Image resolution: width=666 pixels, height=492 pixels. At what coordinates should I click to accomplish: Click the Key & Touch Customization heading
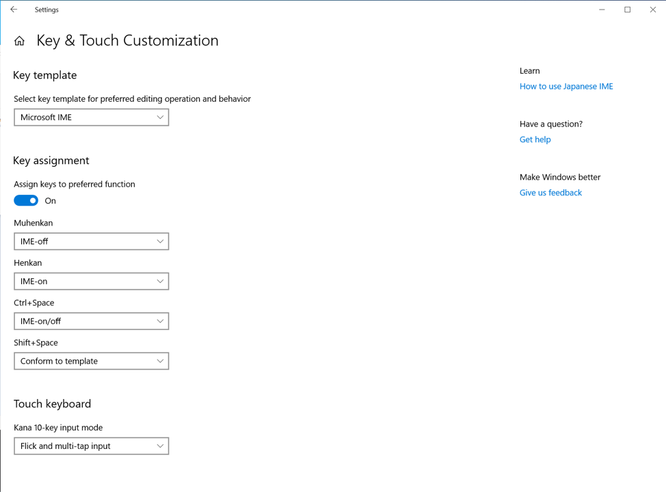pyautogui.click(x=127, y=41)
